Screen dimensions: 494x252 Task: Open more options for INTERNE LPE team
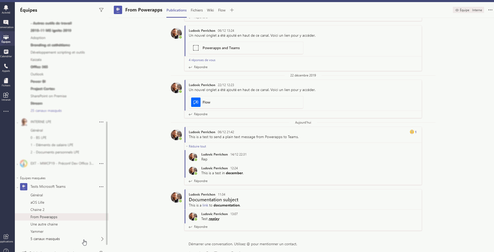(101, 122)
